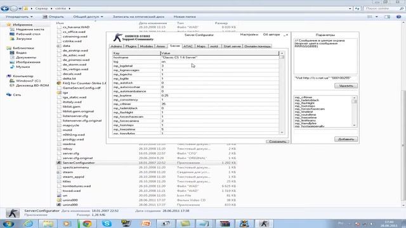Switch to the Modules tab
The height and width of the screenshot is (228, 406).
pos(147,46)
